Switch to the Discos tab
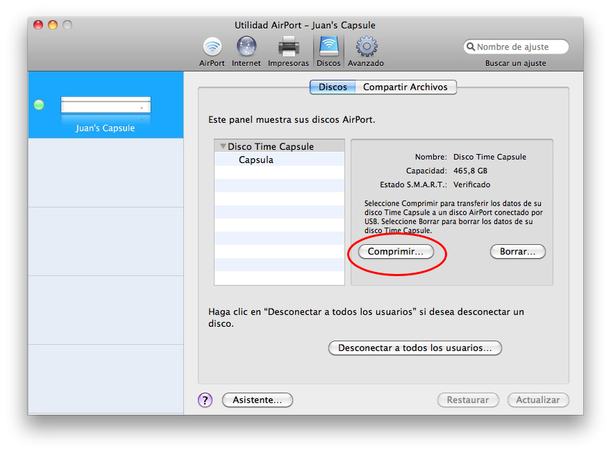This screenshot has width=611, height=453. coord(333,87)
